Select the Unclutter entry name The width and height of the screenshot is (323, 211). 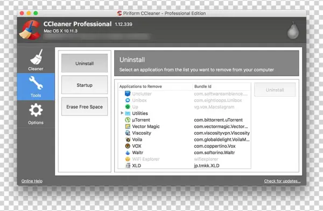click(142, 94)
